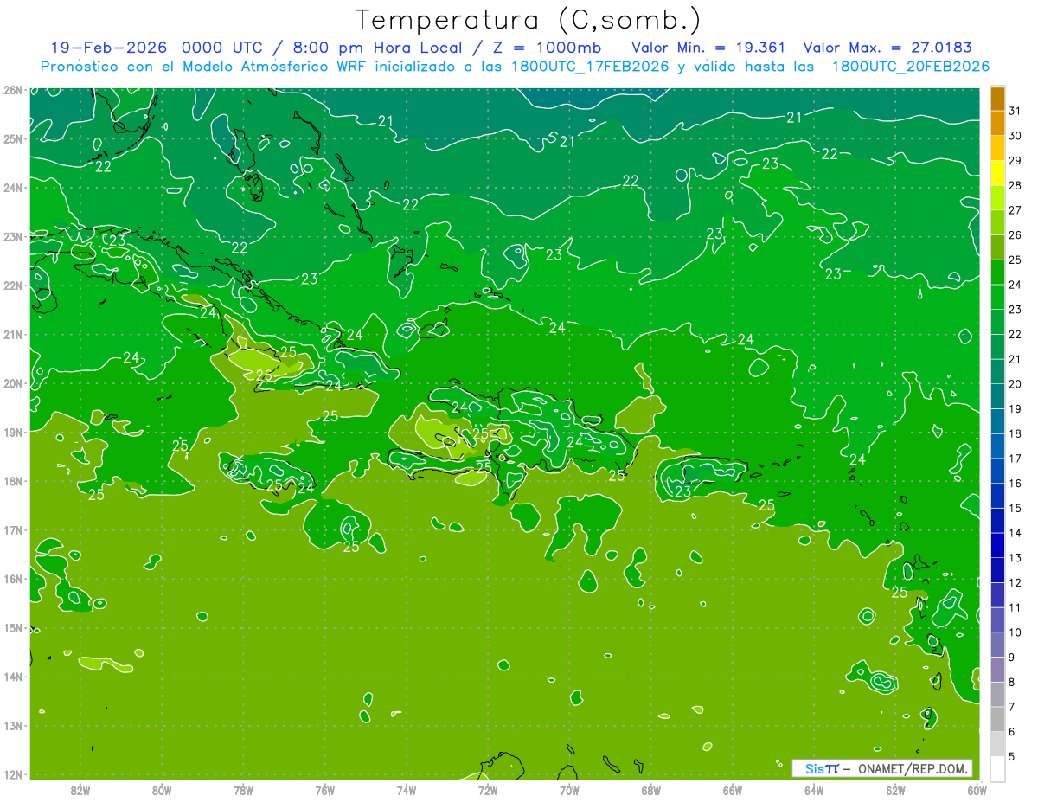1038x802 pixels.
Task: Click the 21N latitude axis label
Action: tap(12, 334)
